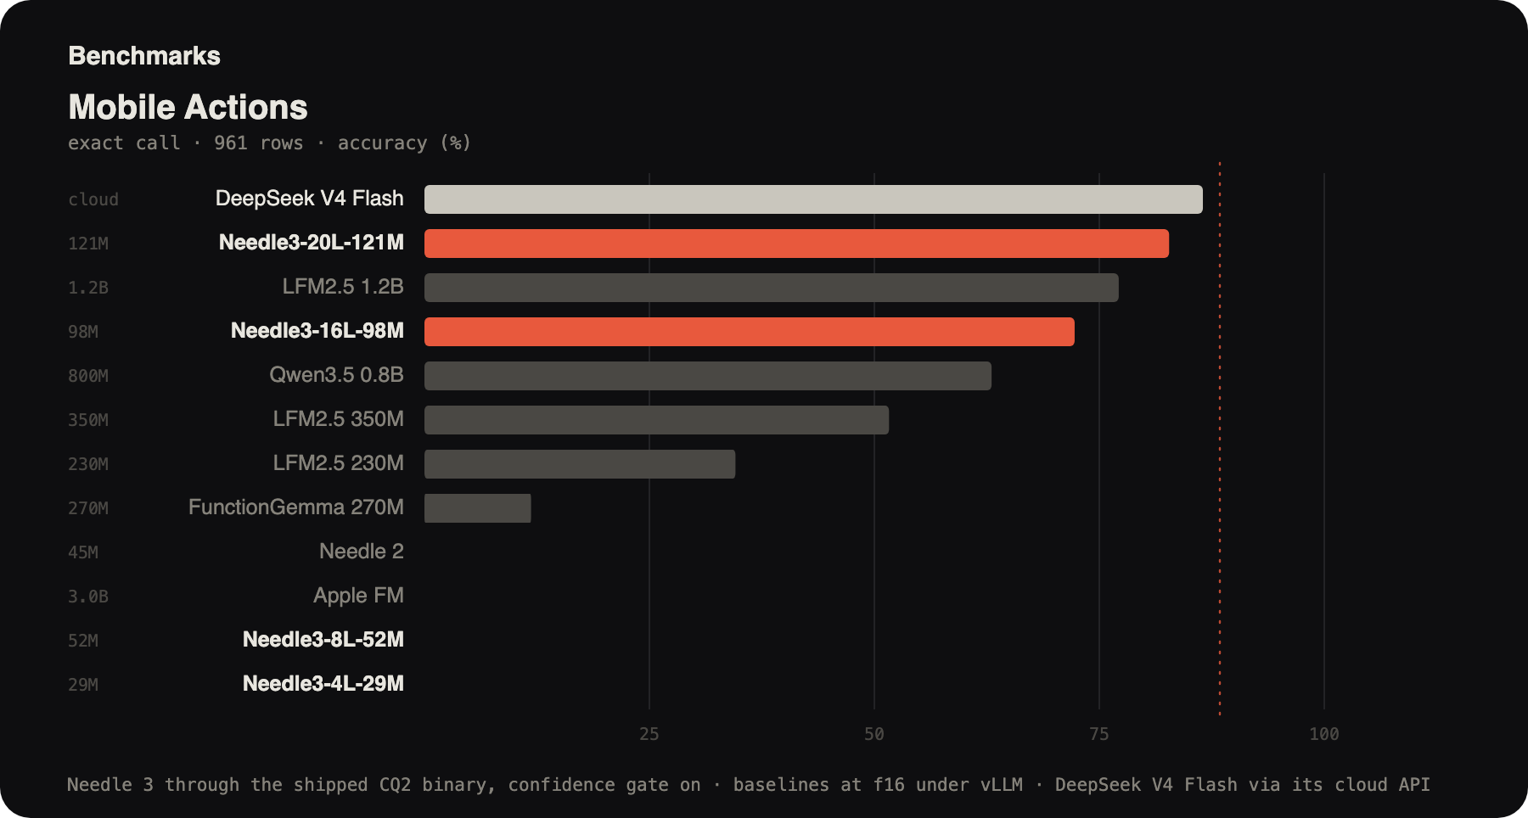
Task: Select the "98M" size tag
Action: 83,332
